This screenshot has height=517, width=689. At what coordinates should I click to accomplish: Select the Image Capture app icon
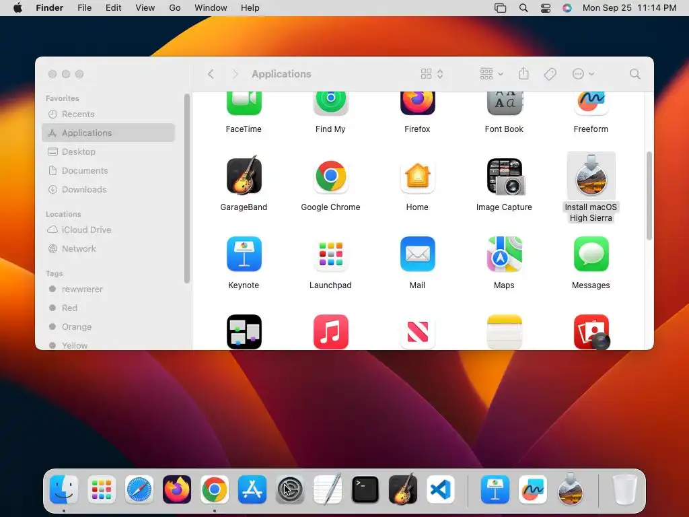click(505, 176)
